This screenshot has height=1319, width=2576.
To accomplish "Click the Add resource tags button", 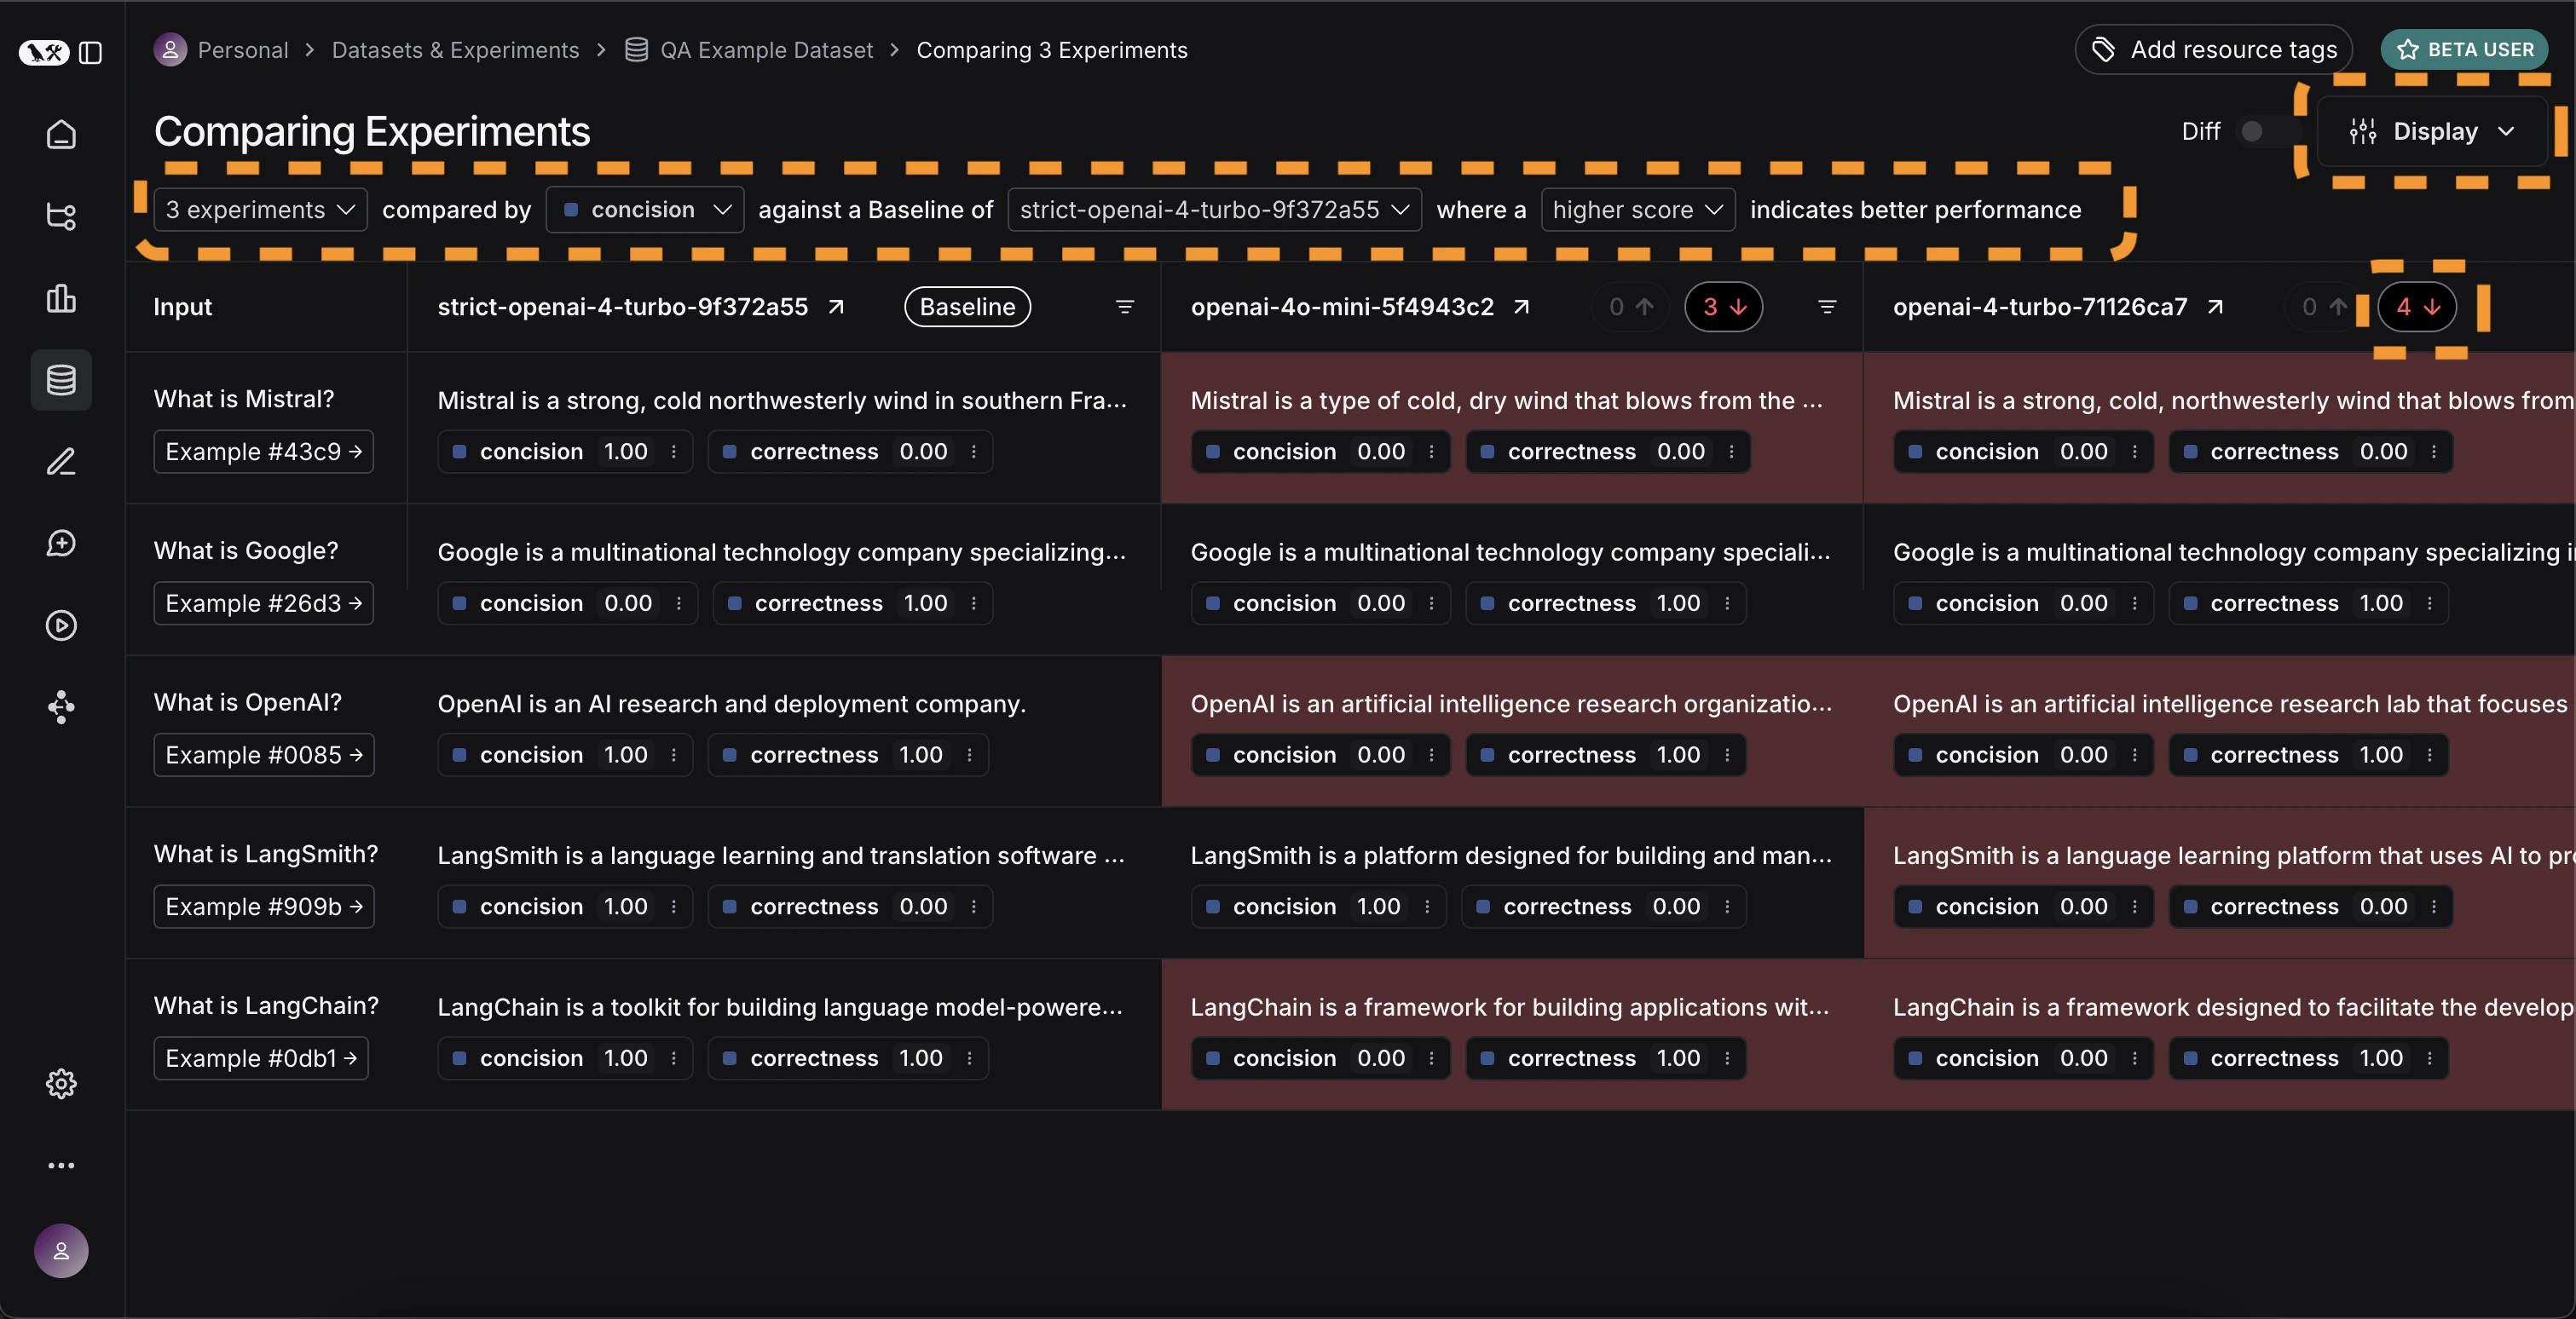I will tap(2213, 49).
